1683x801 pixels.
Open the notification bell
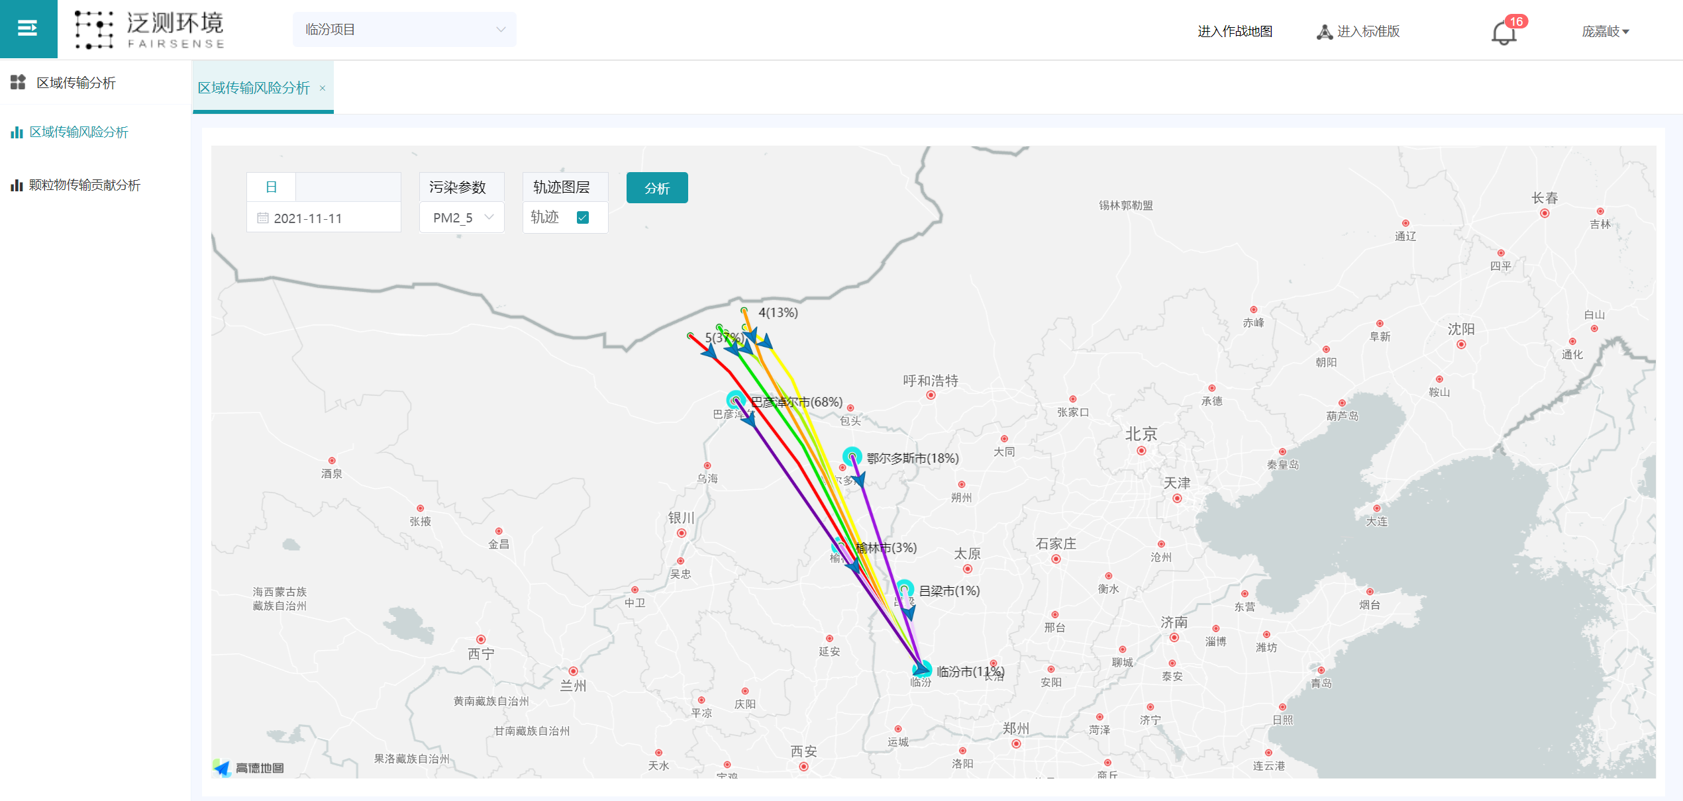(1504, 33)
